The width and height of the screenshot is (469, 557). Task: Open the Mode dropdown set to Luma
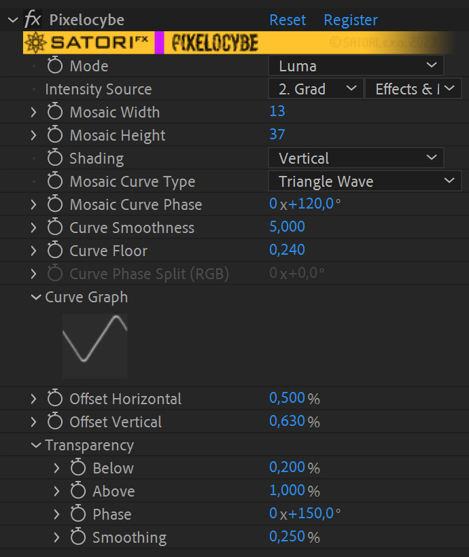tap(356, 66)
